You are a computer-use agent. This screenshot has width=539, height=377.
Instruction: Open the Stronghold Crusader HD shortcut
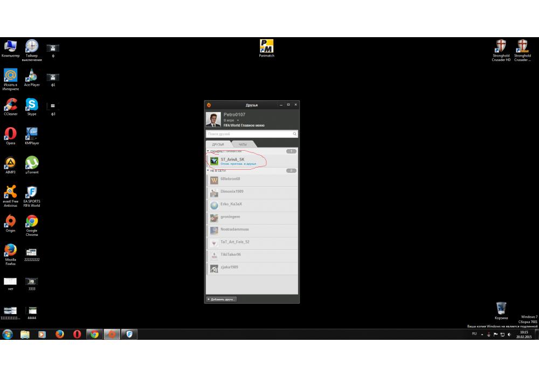(501, 51)
